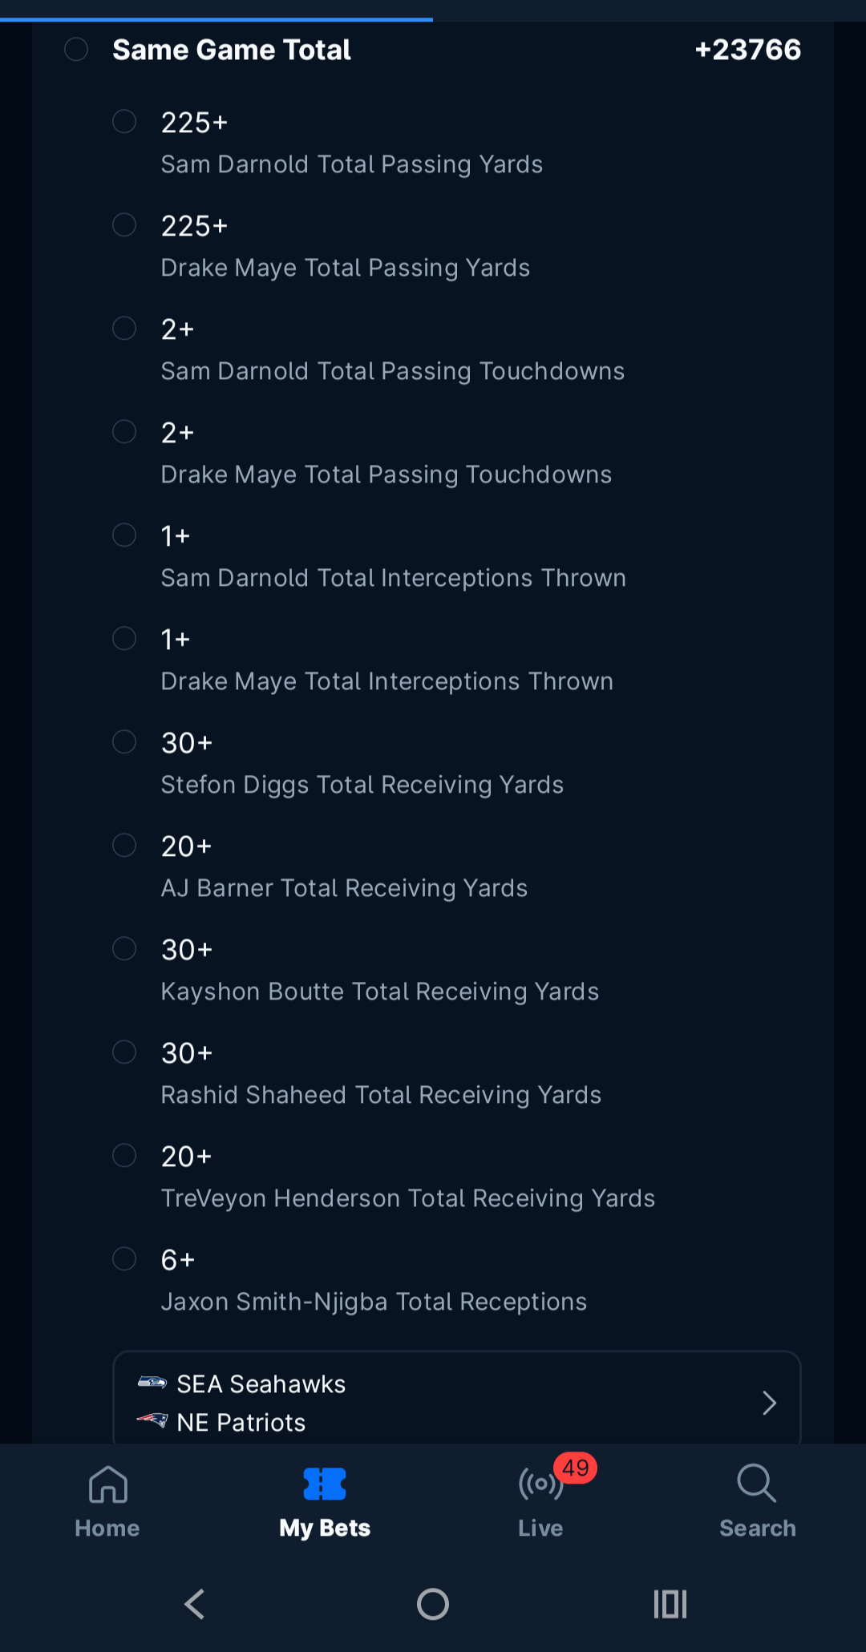The width and height of the screenshot is (866, 1652).
Task: Tap circle beside Sam Darnold Passing Yards
Action: [x=124, y=122]
